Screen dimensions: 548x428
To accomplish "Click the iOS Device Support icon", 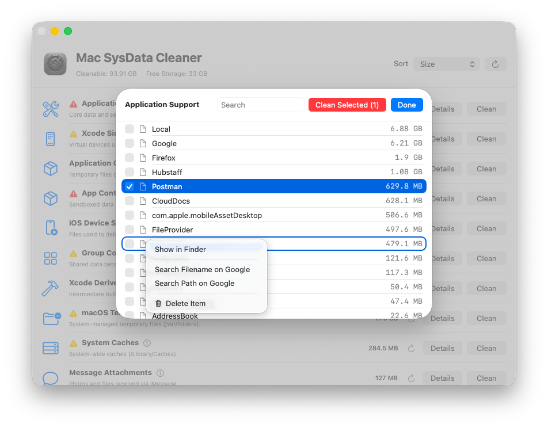I will tap(51, 228).
